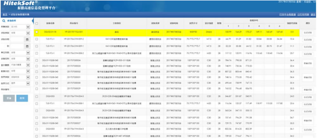Image resolution: width=317 pixels, height=139 pixels.
Task: Expand the 数据状态 dropdown
Action: click(28, 71)
